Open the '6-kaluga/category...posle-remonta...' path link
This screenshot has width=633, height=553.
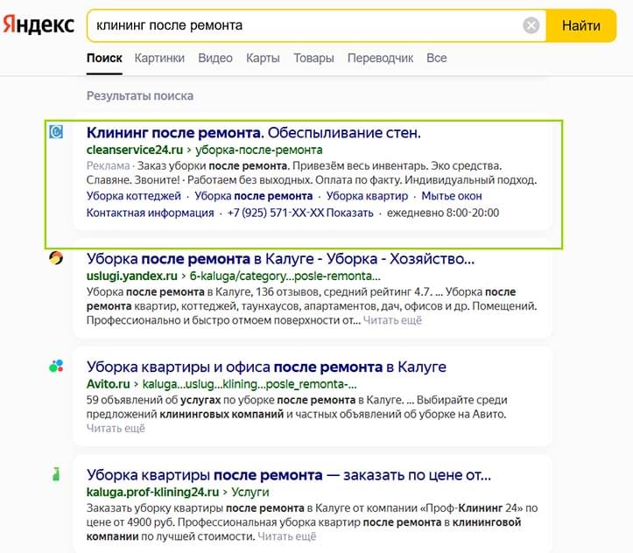pyautogui.click(x=285, y=276)
